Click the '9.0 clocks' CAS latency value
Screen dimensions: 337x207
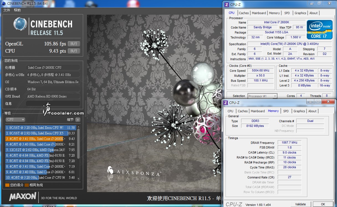click(289, 152)
